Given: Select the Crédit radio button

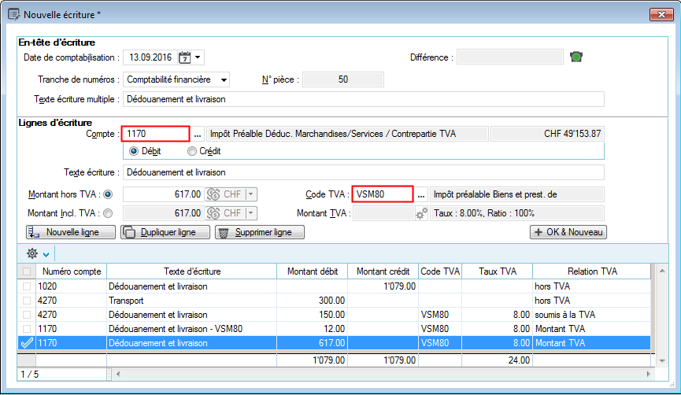Looking at the screenshot, I should click(192, 151).
